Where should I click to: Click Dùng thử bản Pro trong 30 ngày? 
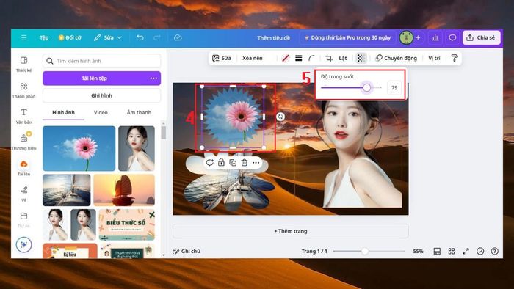(x=348, y=37)
